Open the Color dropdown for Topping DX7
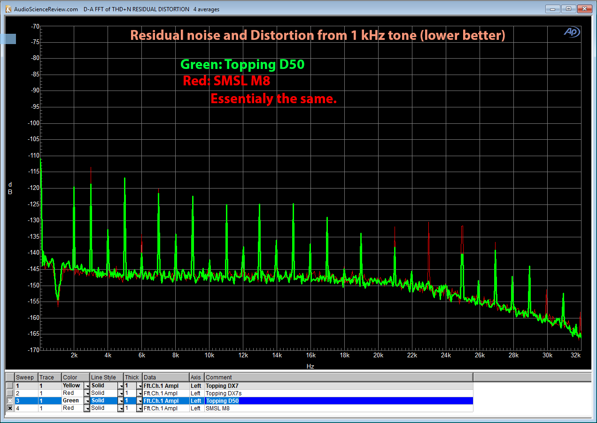Viewport: 597px width, 423px height. [87, 385]
